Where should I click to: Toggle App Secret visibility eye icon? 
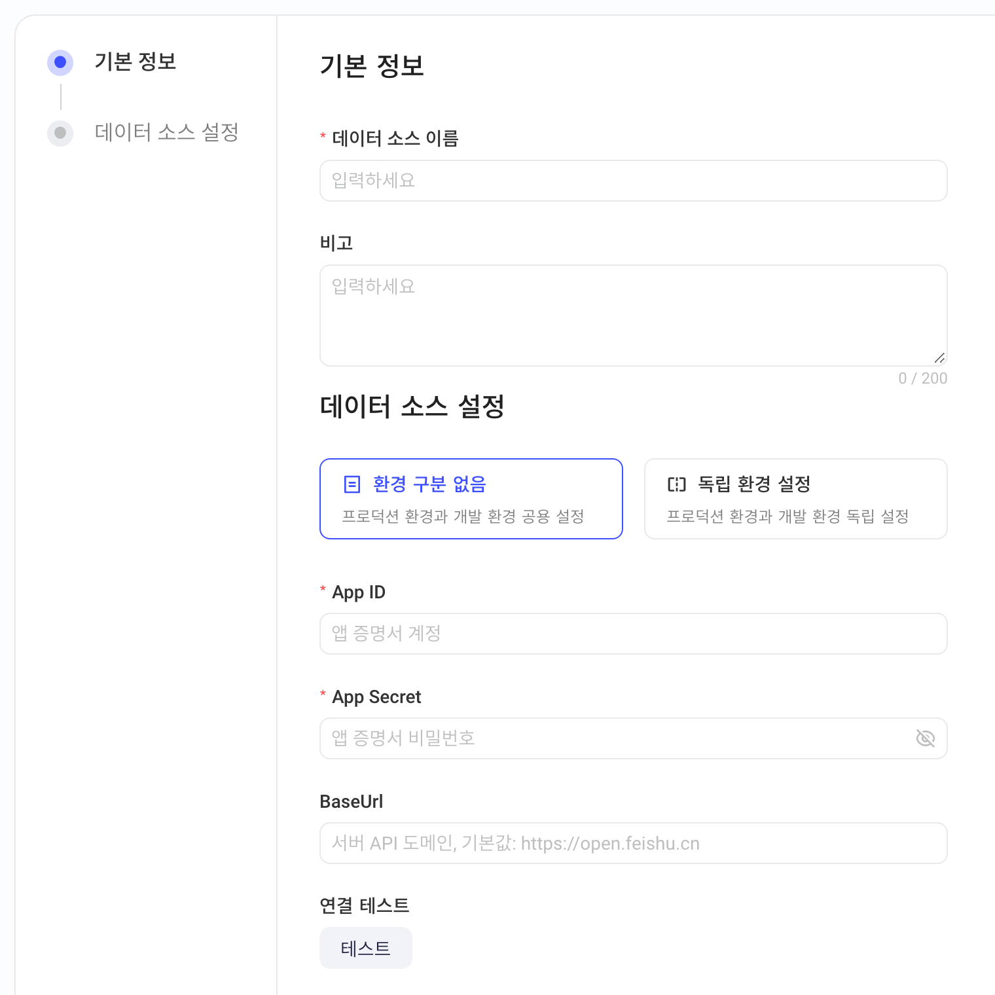tap(925, 738)
